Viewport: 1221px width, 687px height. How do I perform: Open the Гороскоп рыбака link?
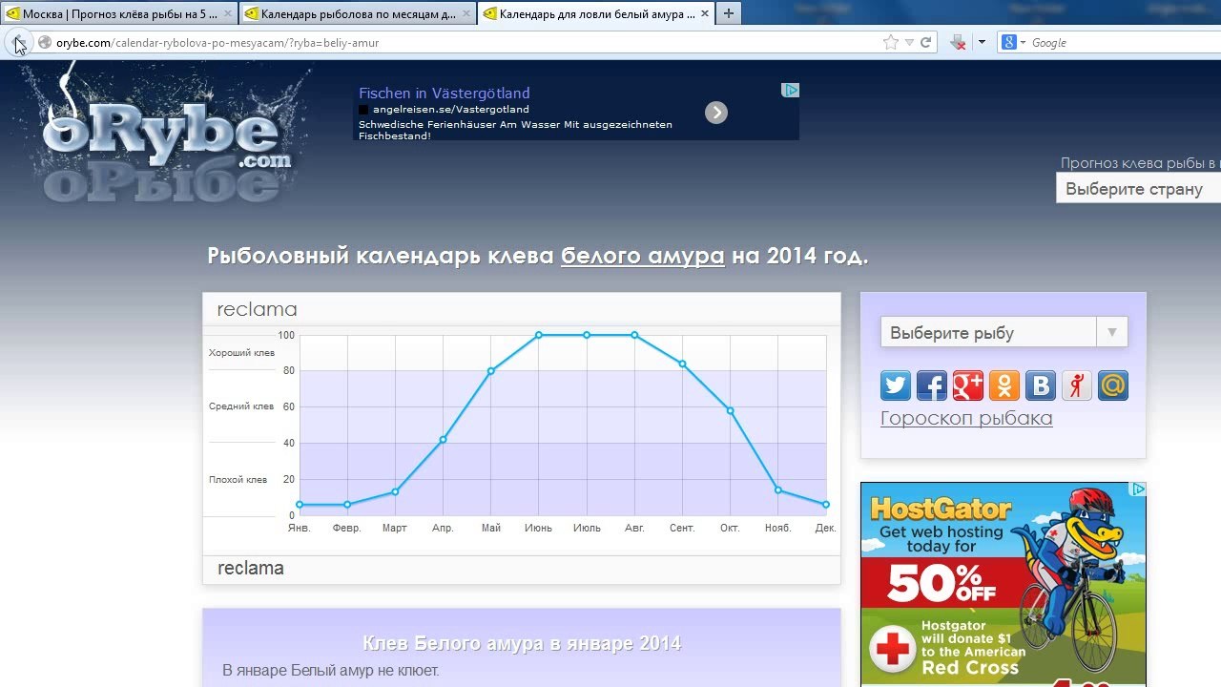coord(966,418)
